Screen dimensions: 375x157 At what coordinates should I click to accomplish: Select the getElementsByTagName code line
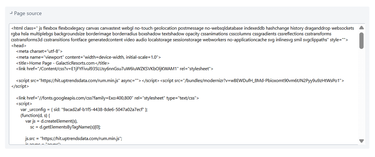66,127
